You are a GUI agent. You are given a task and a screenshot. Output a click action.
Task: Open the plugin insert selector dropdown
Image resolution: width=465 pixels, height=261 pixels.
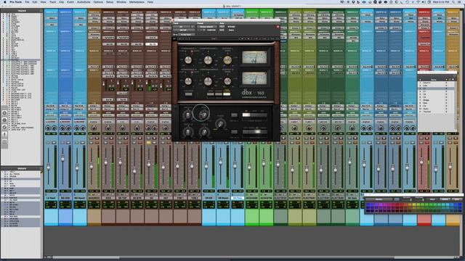183,30
